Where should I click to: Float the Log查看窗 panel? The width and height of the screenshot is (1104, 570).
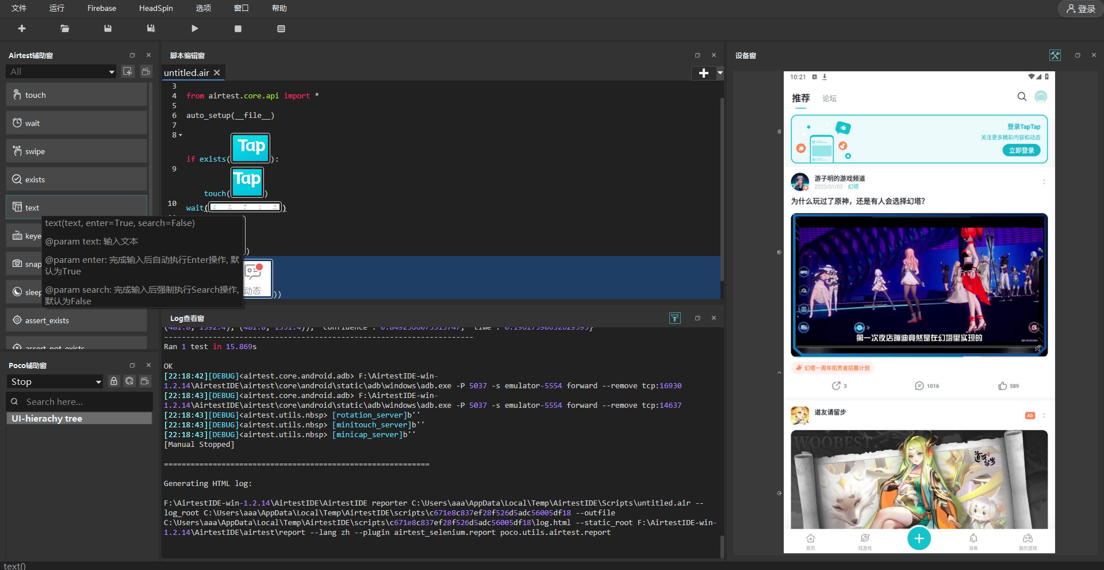pos(697,318)
